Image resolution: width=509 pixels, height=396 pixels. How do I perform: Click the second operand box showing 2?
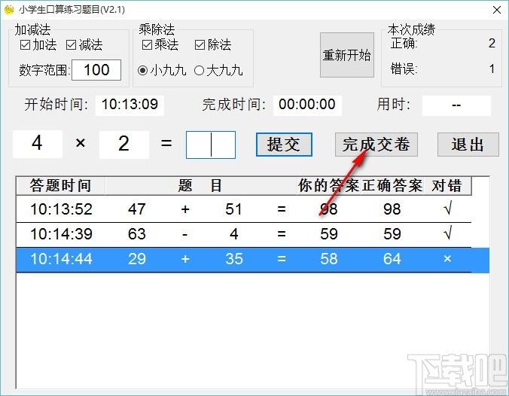124,145
